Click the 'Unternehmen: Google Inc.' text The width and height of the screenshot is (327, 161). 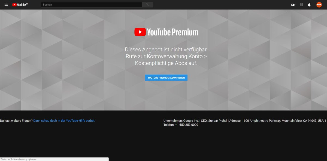(x=181, y=120)
